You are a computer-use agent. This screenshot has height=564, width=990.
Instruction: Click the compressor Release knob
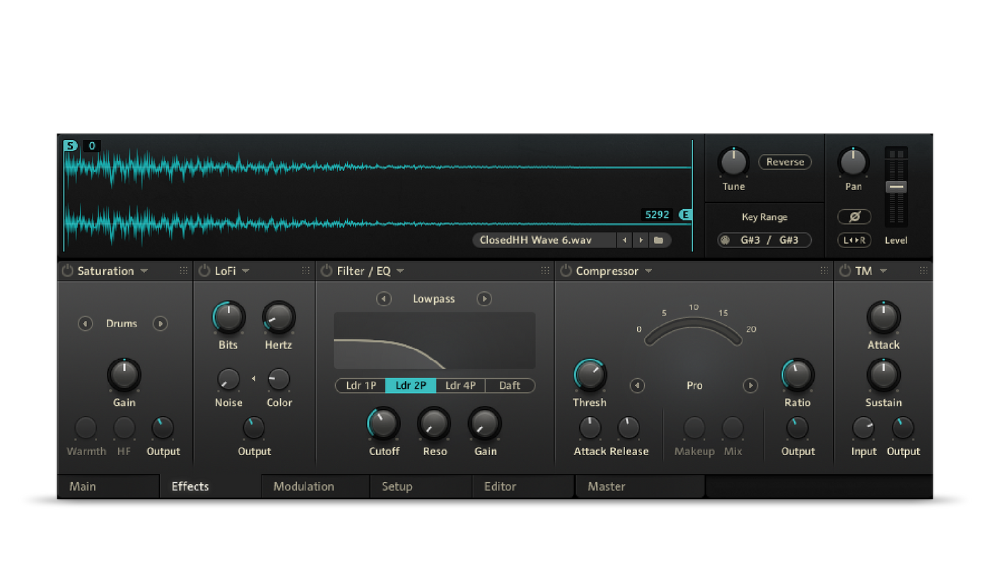(x=628, y=428)
